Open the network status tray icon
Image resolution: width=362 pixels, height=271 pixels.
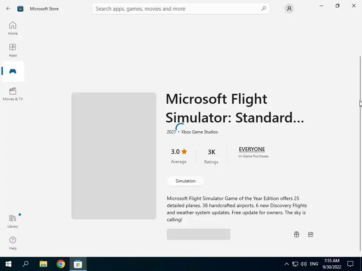(x=295, y=264)
